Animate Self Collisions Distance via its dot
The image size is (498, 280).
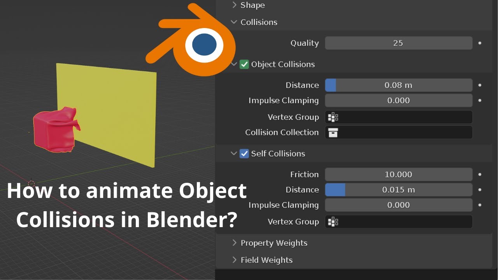480,190
